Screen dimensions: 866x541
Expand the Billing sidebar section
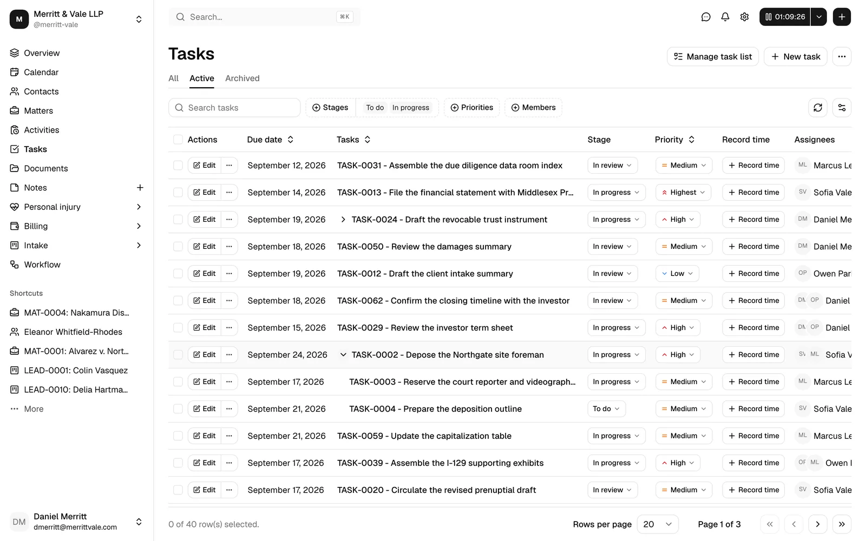tap(139, 226)
